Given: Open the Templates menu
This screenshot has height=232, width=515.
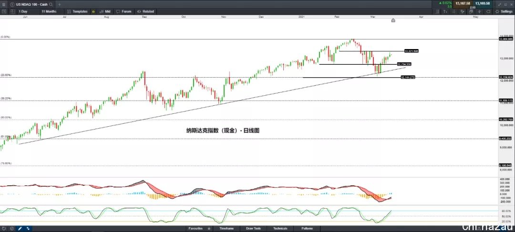Looking at the screenshot, I should pyautogui.click(x=77, y=11).
